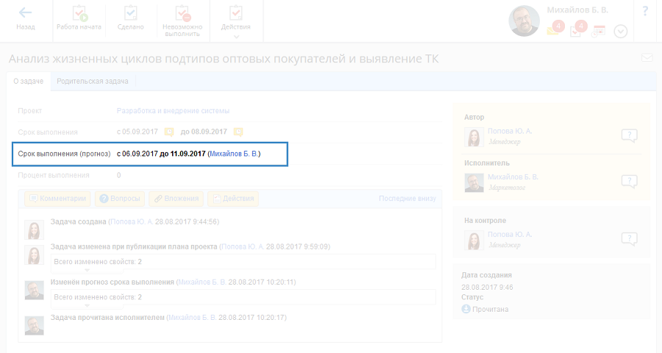662x353 pixels.
Task: Mark task as Сделано
Action: tap(130, 18)
